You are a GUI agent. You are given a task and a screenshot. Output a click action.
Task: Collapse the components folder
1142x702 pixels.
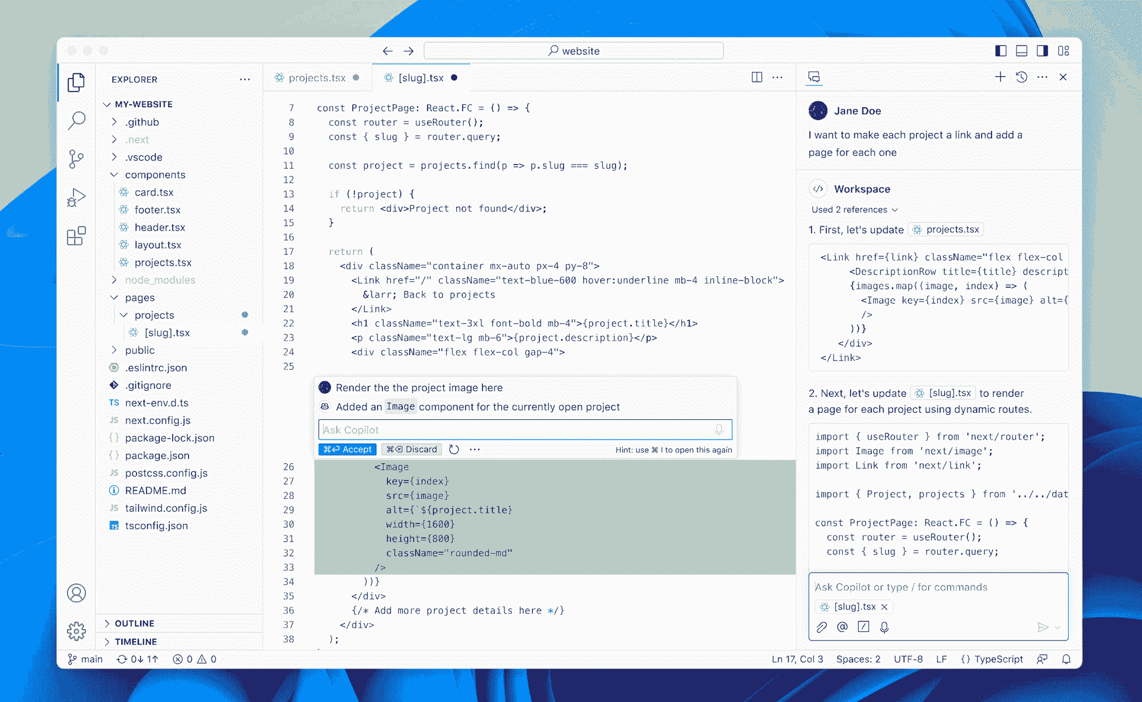tap(155, 174)
